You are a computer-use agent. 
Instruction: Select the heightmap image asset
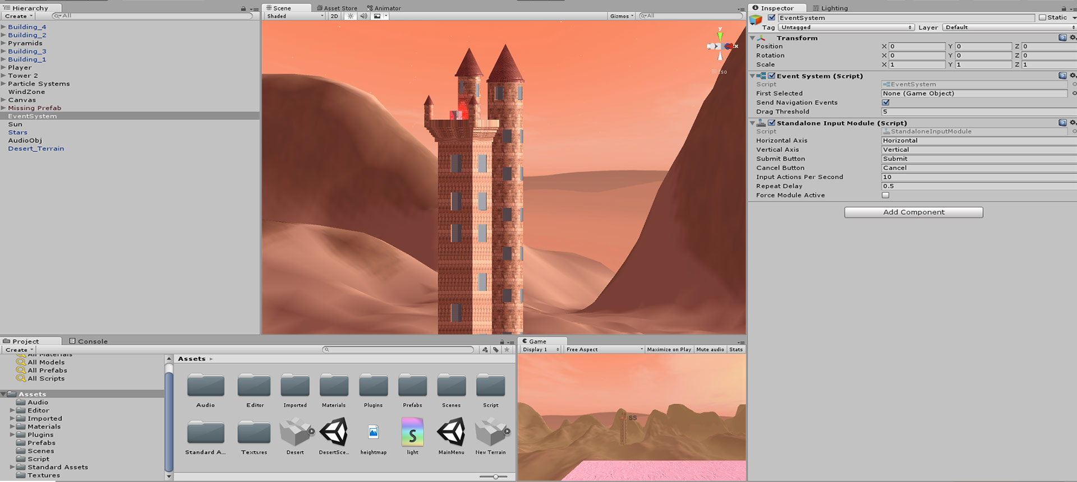(x=373, y=432)
